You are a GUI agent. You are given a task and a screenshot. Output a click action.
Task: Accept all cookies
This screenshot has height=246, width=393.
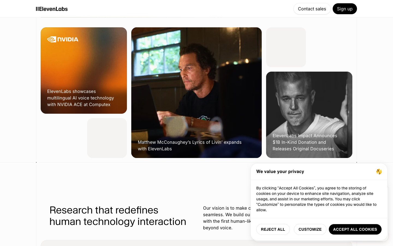tap(355, 229)
